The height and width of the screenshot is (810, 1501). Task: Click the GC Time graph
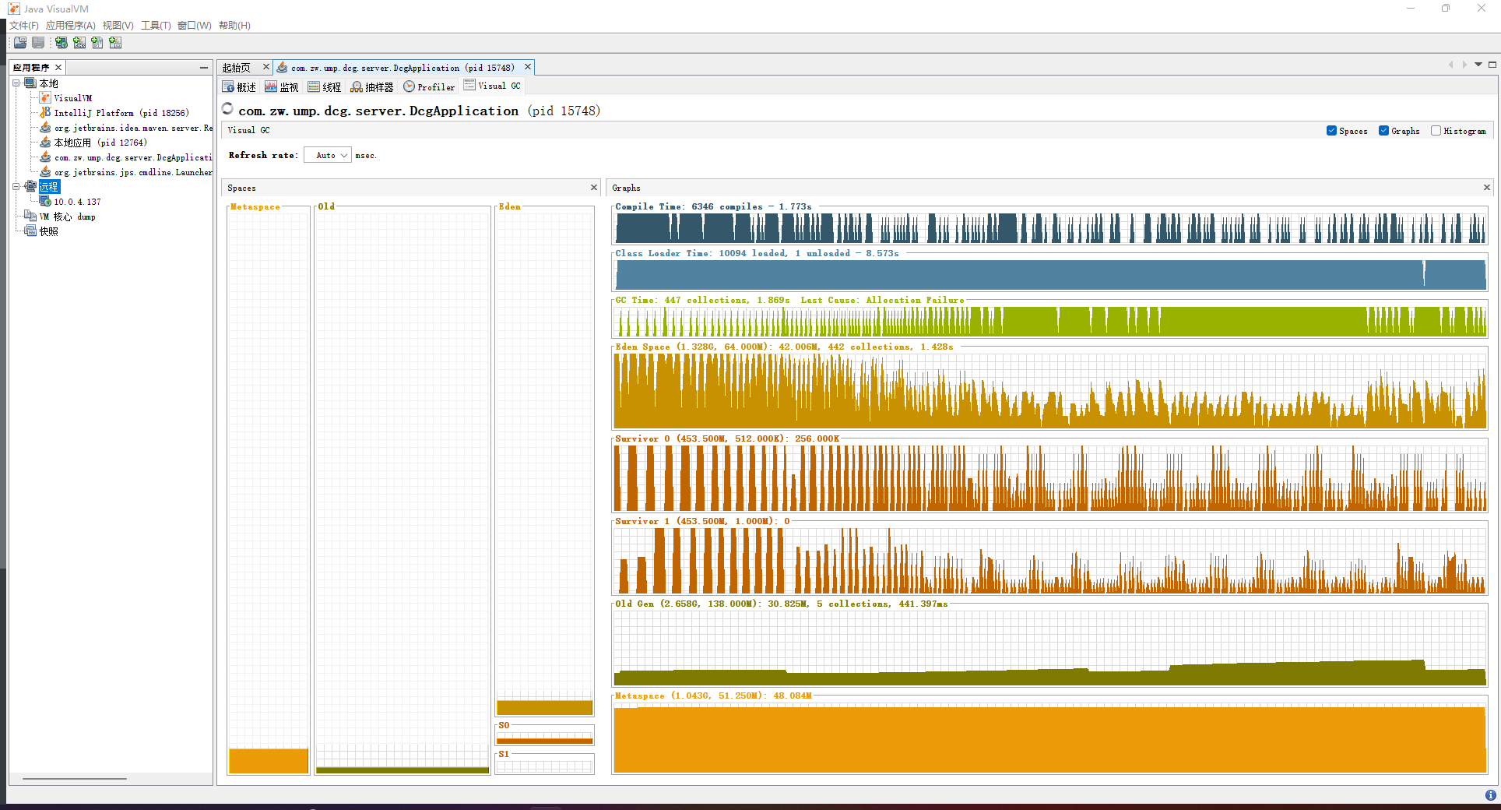click(1050, 322)
